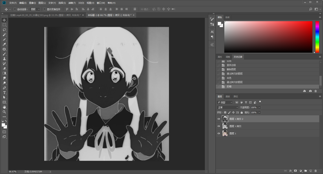This screenshot has height=174, width=323.
Task: Select the Dodge tool
Action: 4,83
